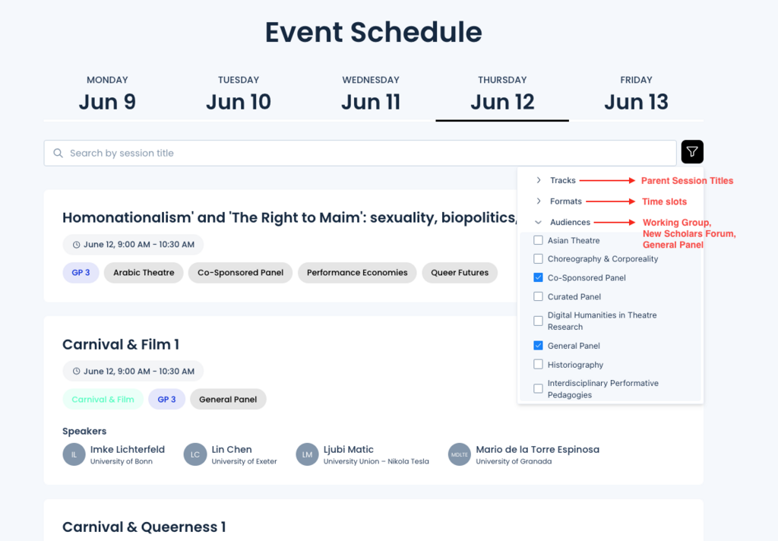Click the clock icon on the Homonationalism session time
778x541 pixels.
[x=77, y=245]
